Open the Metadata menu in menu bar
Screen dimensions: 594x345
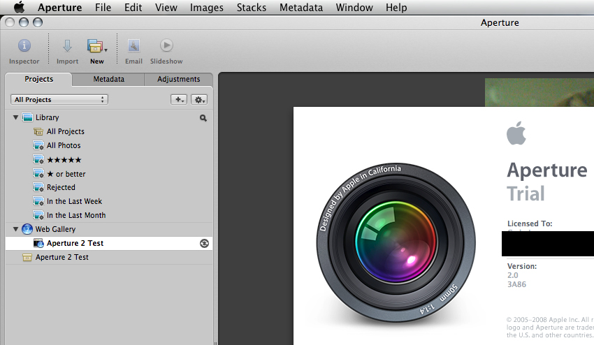[x=301, y=8]
